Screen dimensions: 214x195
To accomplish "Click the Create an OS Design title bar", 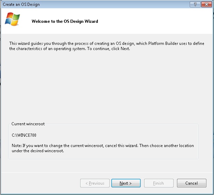I will click(x=95, y=4).
